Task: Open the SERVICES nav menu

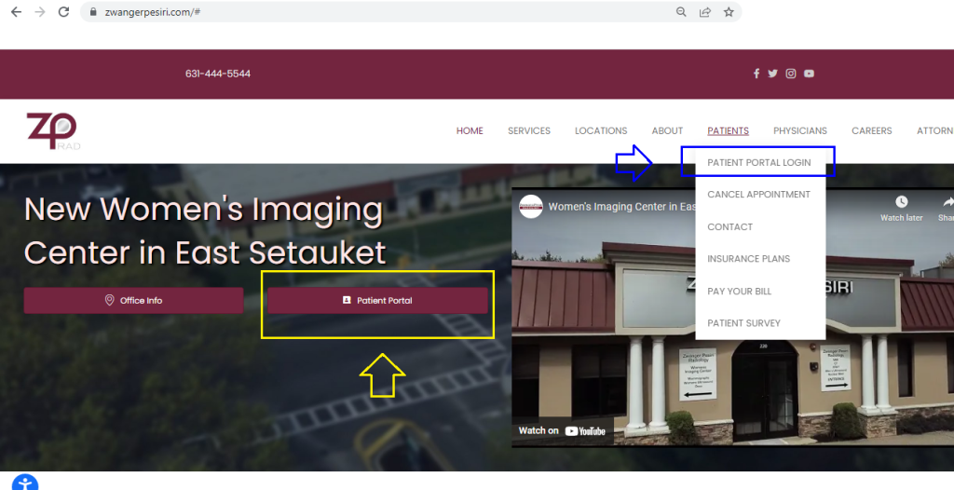Action: pyautogui.click(x=529, y=130)
